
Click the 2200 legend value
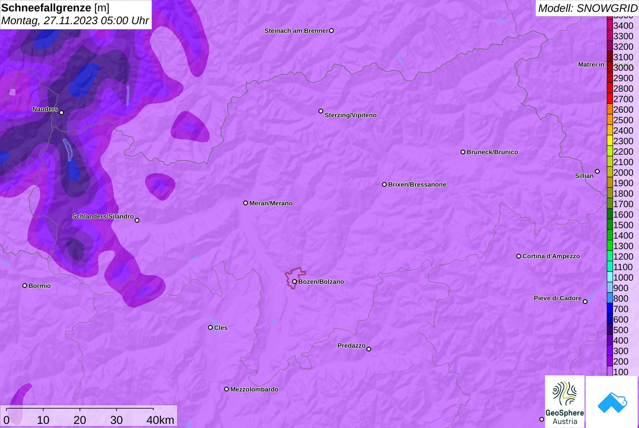[623, 151]
